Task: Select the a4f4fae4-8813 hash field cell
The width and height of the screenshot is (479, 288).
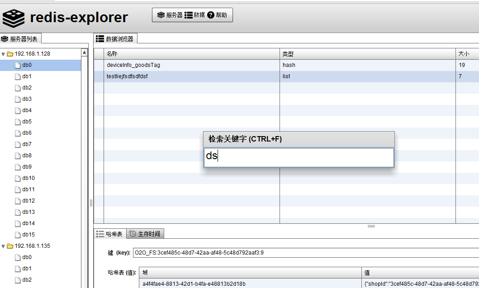Action: pos(250,284)
